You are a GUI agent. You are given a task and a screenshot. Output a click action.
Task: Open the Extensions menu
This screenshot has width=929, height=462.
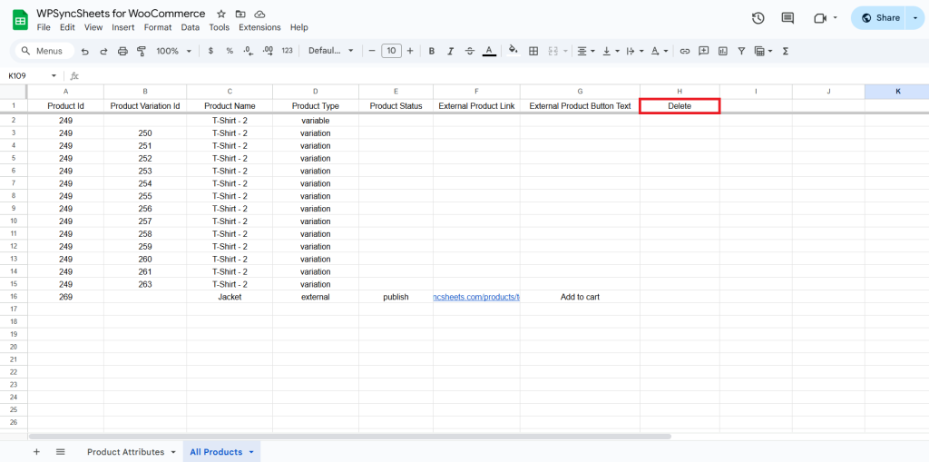click(x=259, y=27)
